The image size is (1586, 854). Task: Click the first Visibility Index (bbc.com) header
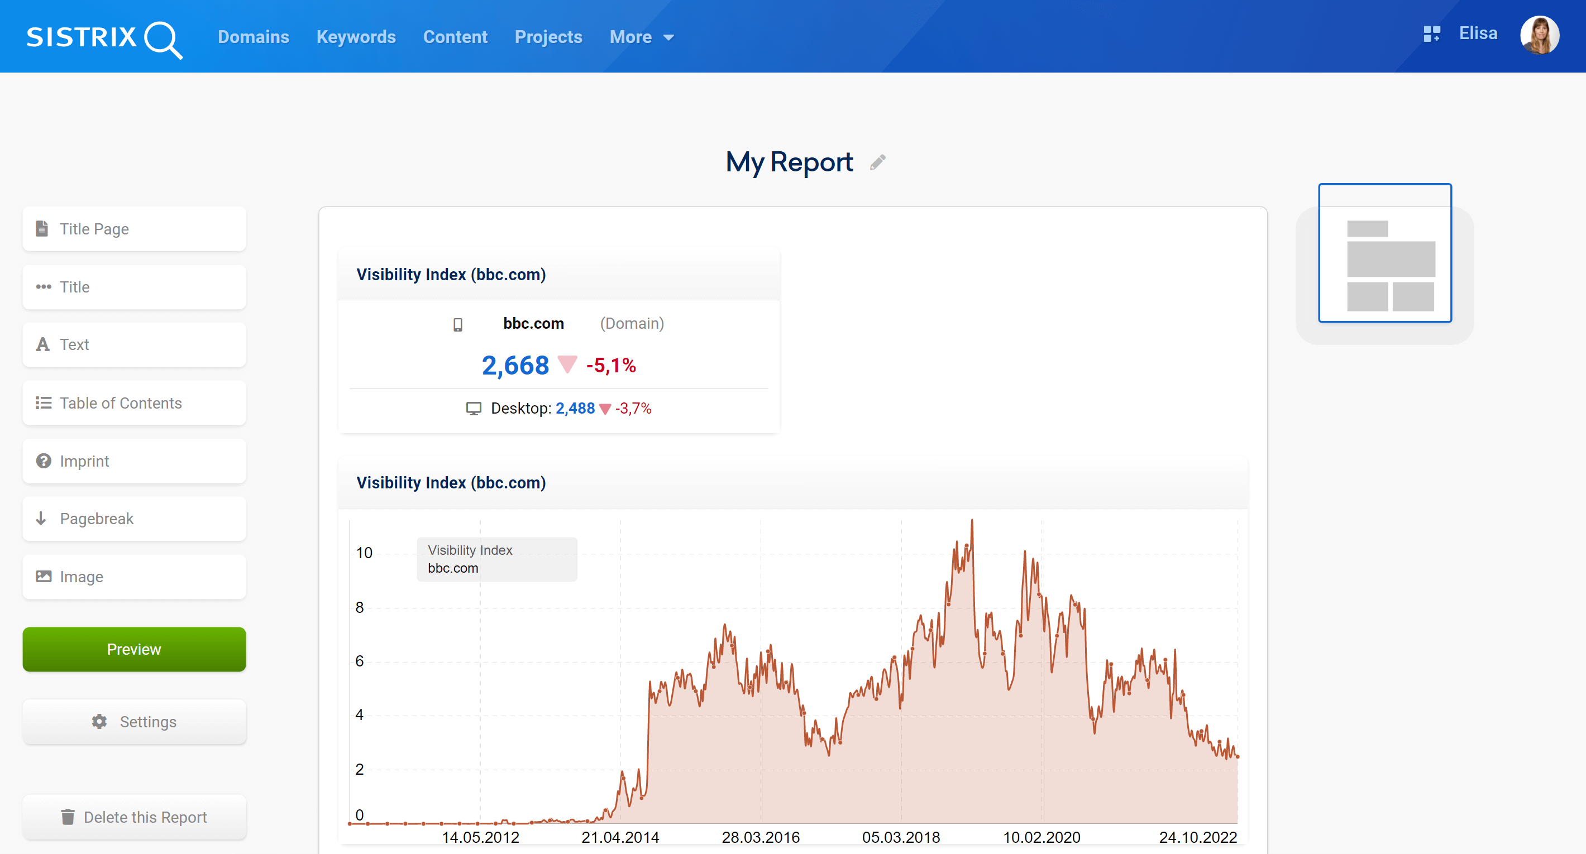click(x=451, y=275)
